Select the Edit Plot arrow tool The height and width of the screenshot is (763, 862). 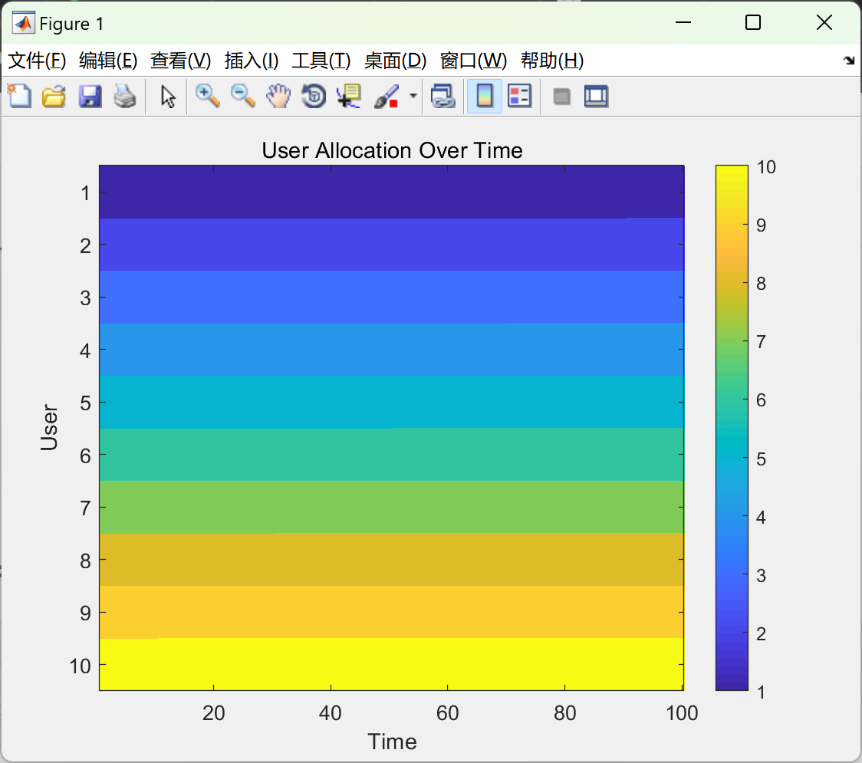tap(168, 97)
